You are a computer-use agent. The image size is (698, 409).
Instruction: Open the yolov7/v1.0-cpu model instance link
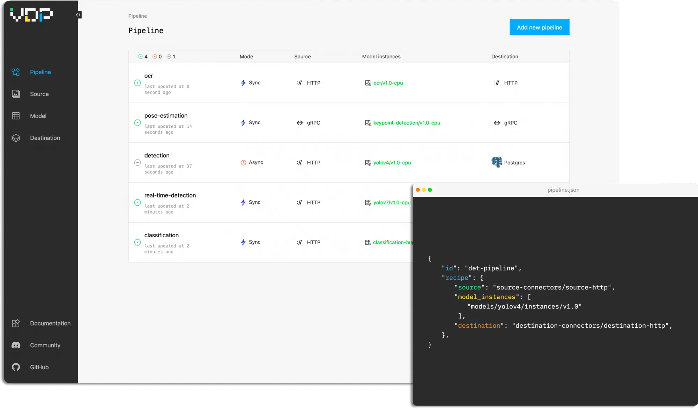(392, 202)
